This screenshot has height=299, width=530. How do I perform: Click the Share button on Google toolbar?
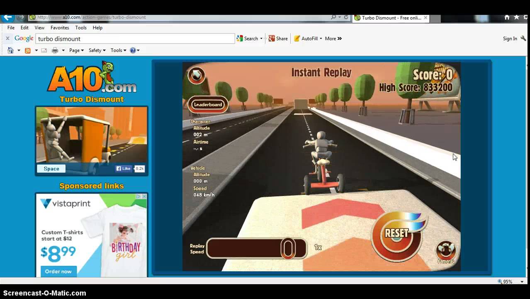[x=278, y=39]
